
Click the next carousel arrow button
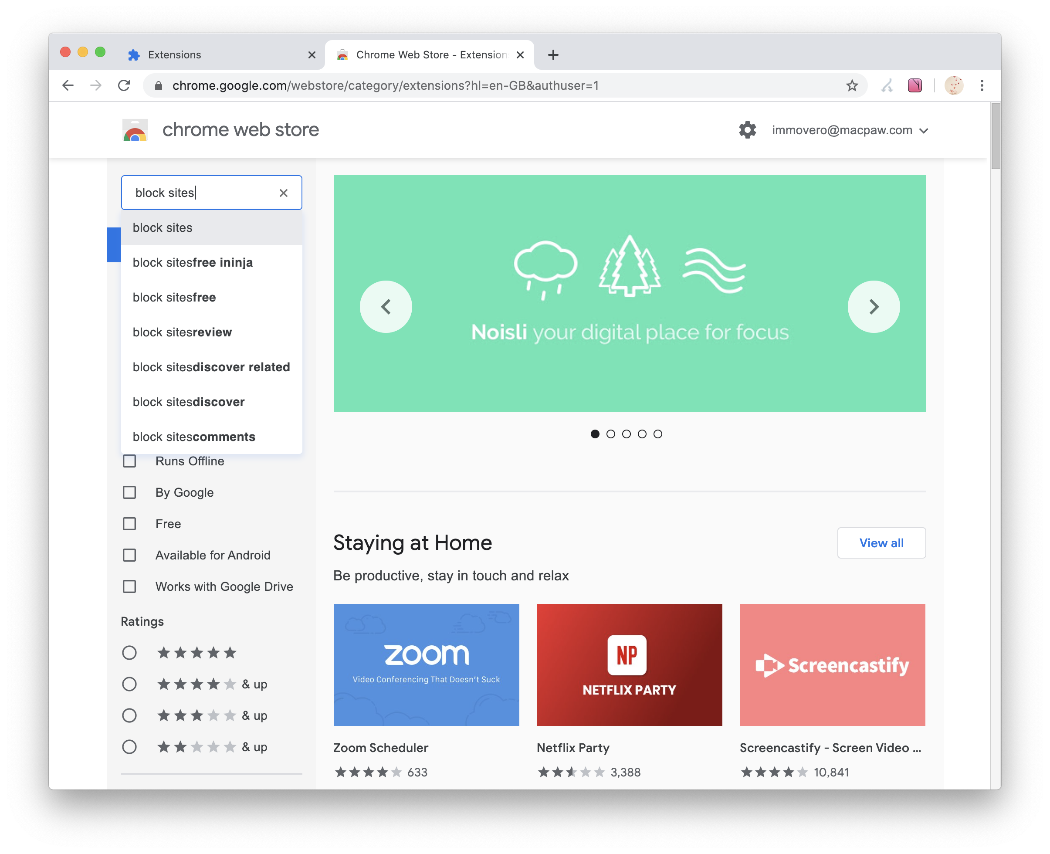[x=872, y=306]
